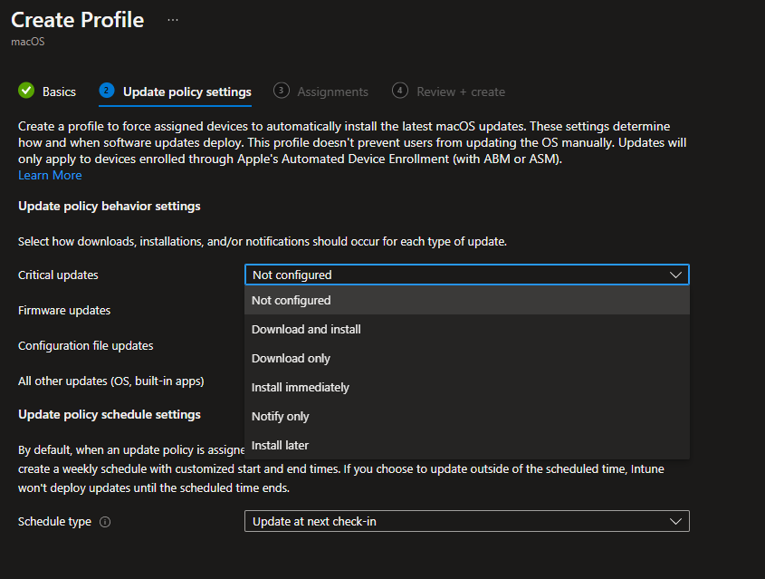Open the ellipsis menu beside Create Profile
765x579 pixels.
173,20
